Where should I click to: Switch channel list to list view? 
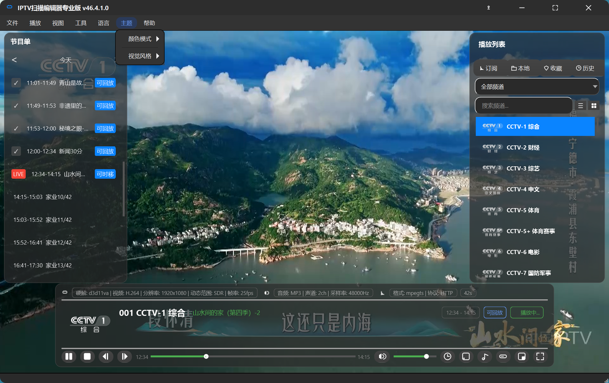click(580, 106)
